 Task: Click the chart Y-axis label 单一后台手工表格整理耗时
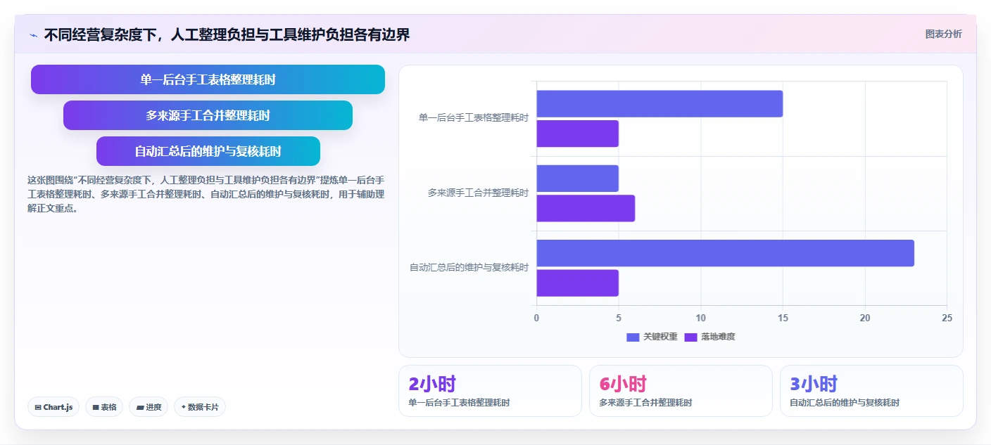[473, 118]
